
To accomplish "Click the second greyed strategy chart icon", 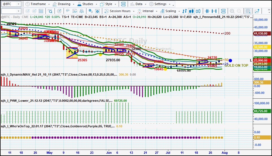I will click(x=34, y=11).
